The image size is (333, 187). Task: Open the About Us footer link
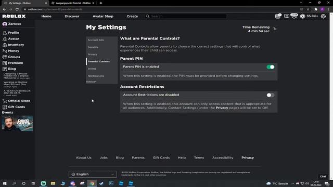pyautogui.click(x=84, y=158)
